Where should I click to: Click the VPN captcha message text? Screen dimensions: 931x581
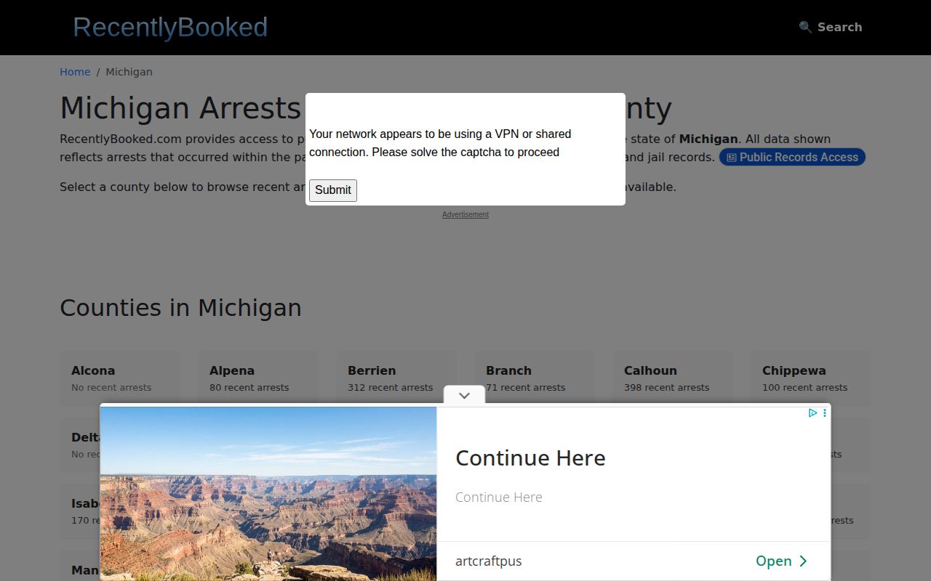click(x=440, y=143)
